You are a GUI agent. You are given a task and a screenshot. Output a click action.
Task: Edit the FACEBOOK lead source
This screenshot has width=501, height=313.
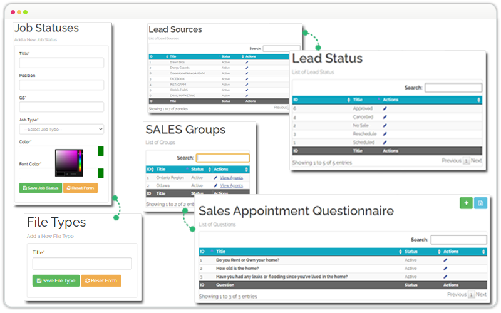(247, 79)
